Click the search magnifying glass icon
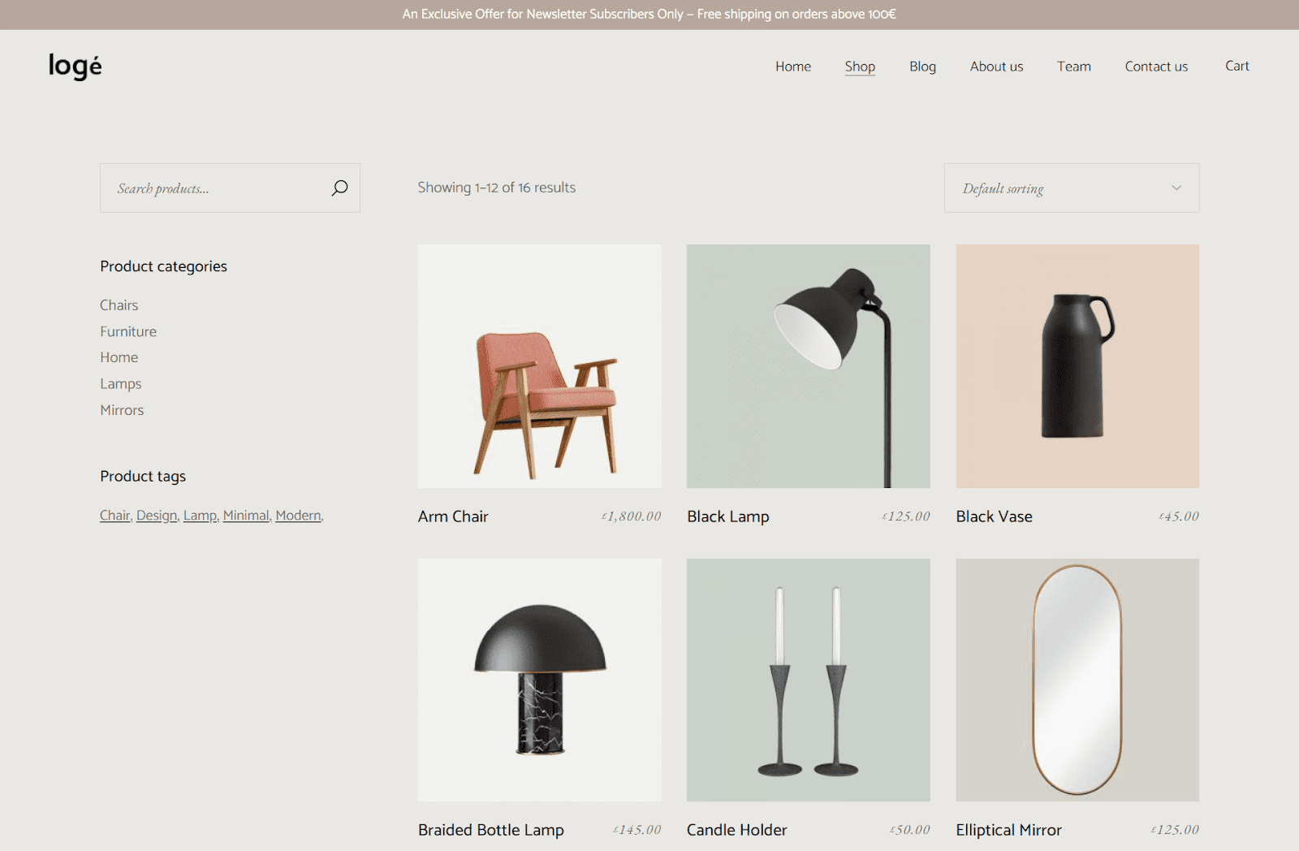 pos(339,188)
